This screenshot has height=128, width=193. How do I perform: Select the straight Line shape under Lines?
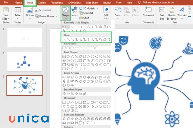click(64, 39)
